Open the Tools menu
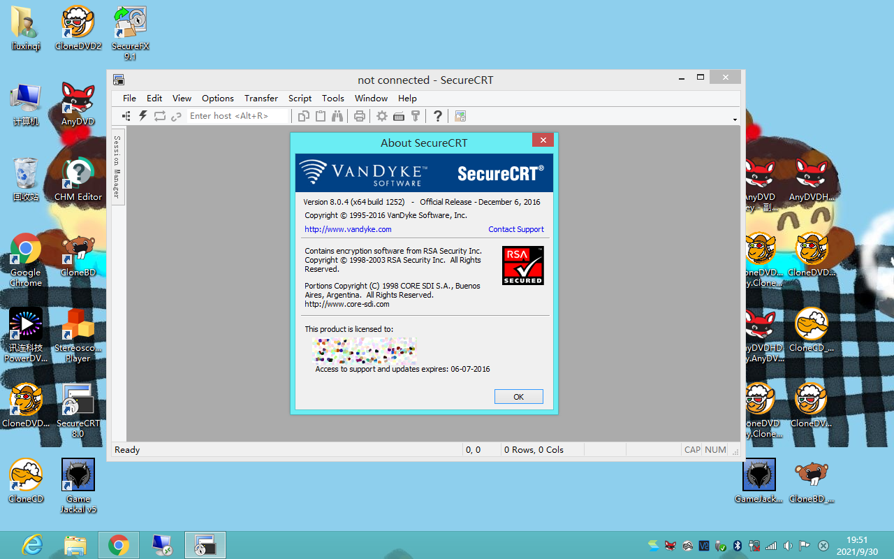This screenshot has width=894, height=559. point(333,98)
